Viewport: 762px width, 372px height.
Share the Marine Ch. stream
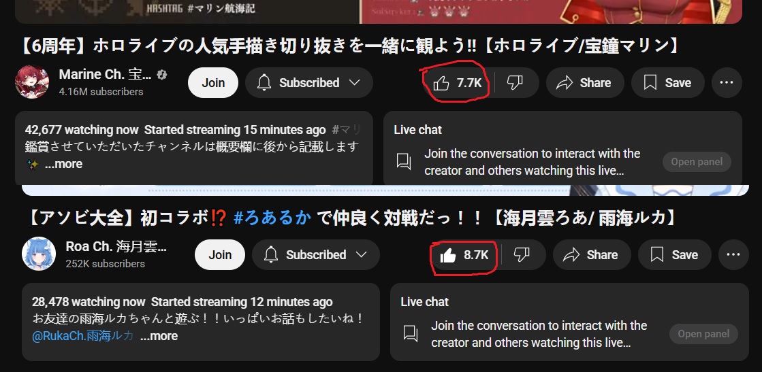(x=585, y=83)
